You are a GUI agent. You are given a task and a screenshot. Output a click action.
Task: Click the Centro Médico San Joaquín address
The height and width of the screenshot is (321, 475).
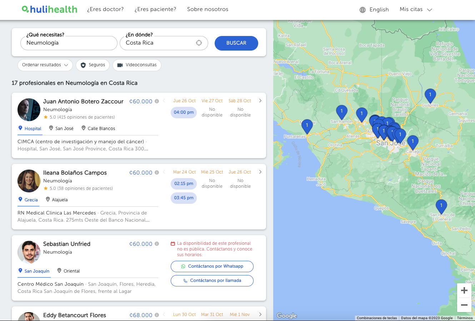(x=86, y=288)
